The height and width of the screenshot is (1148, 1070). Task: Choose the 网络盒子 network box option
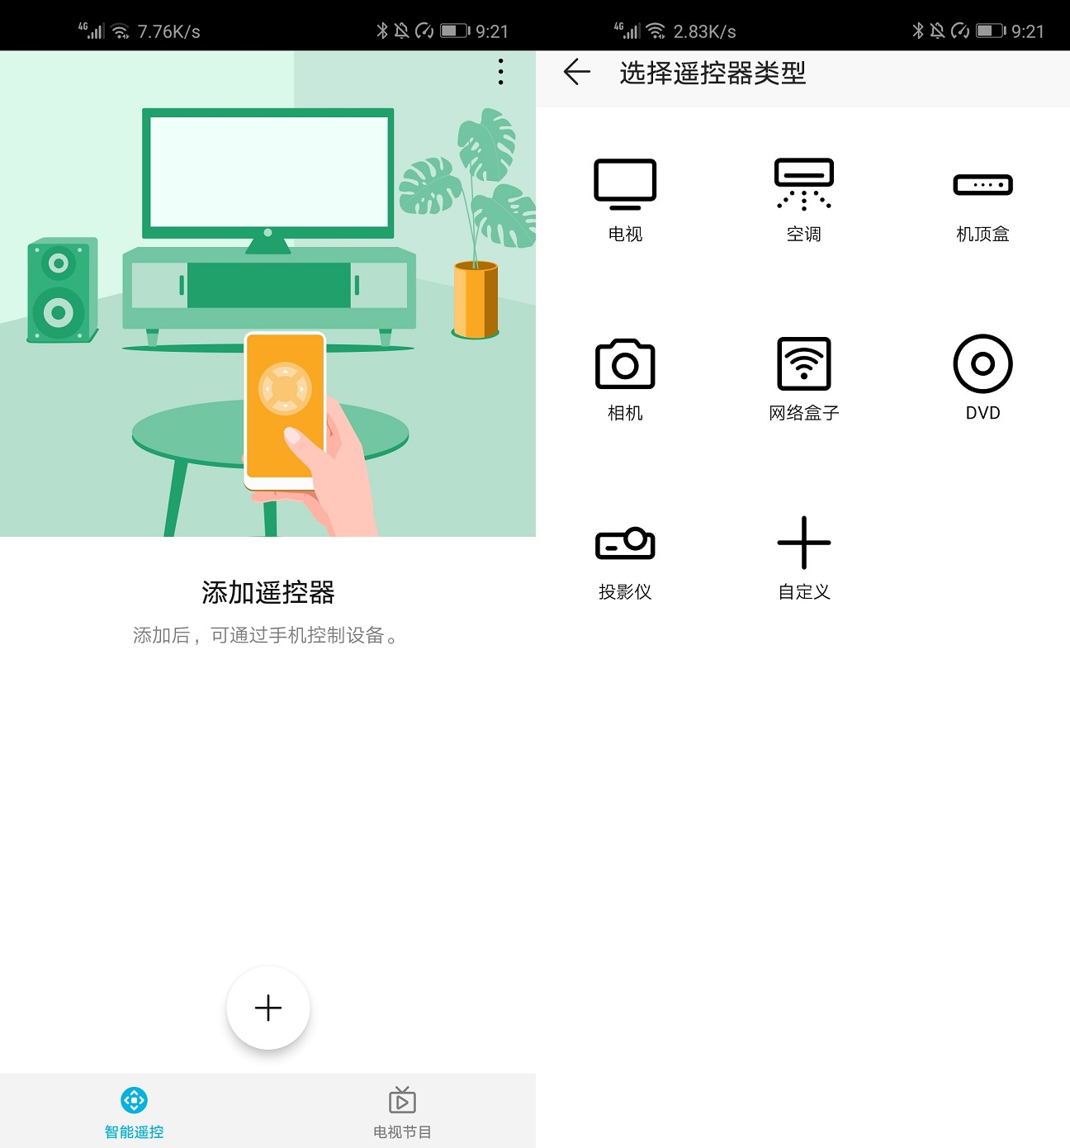pos(803,376)
